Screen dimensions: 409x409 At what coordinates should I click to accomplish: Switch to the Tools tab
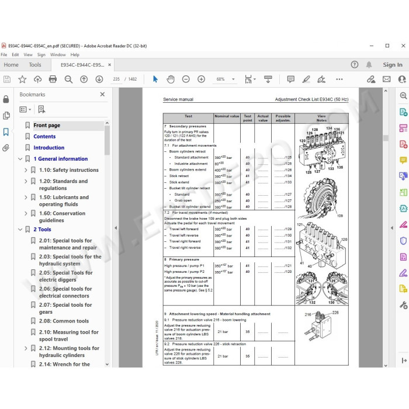coord(35,65)
